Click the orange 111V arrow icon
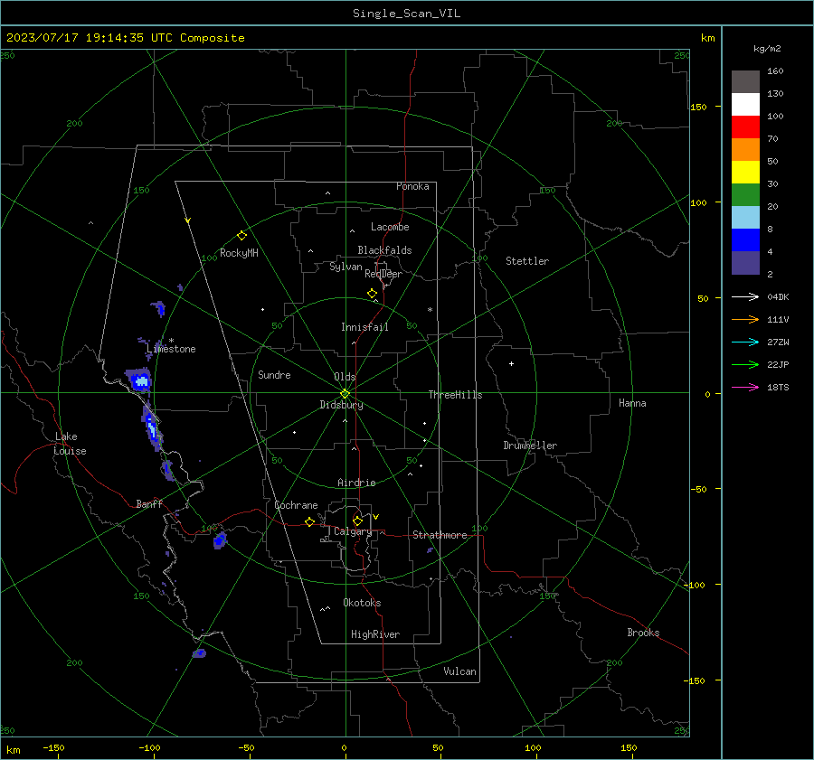Viewport: 814px width, 760px height. click(x=745, y=320)
